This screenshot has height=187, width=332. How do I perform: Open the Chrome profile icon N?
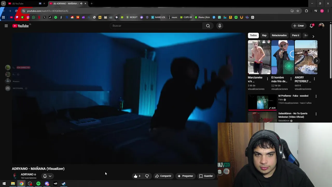[x=322, y=11]
